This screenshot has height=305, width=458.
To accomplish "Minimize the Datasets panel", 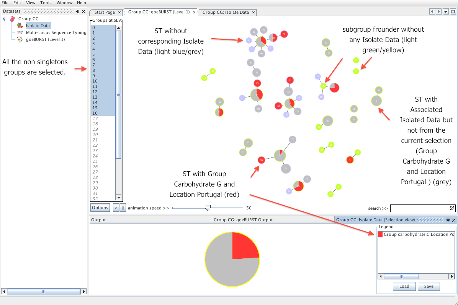I will (78, 11).
